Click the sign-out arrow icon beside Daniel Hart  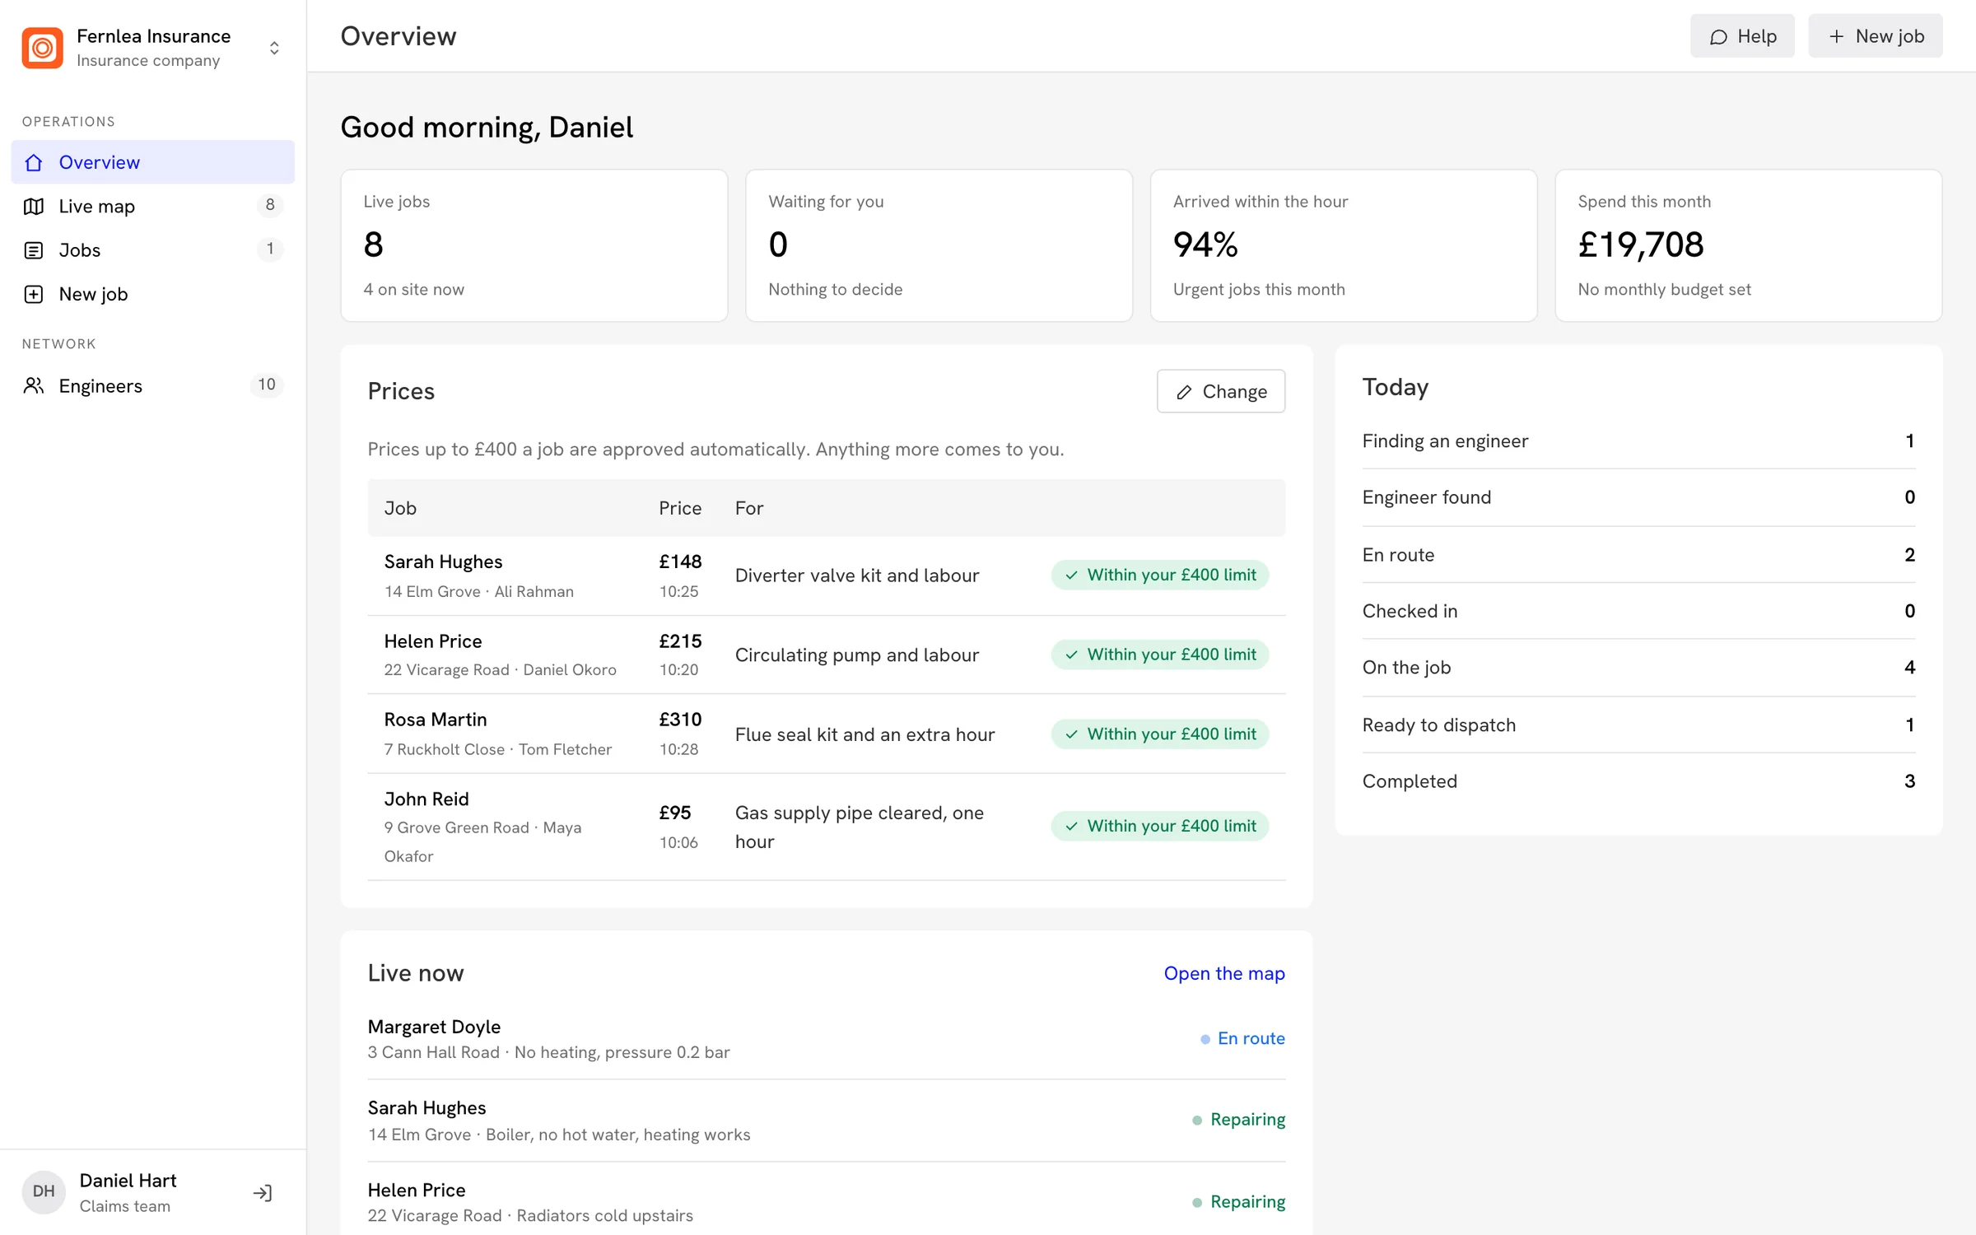(x=263, y=1192)
